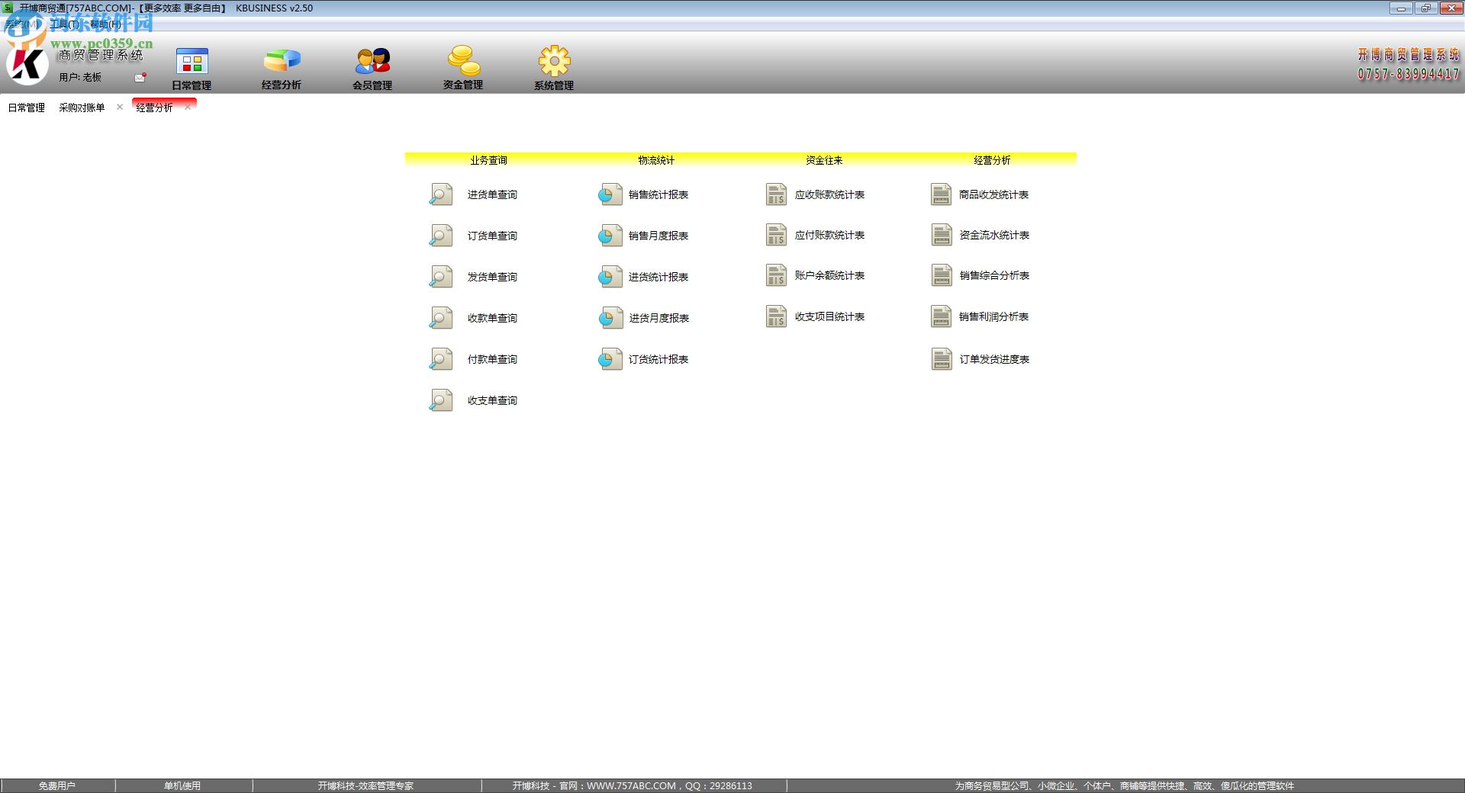Close the 经营分析 tab
Viewport: 1465px width, 793px height.
point(188,107)
